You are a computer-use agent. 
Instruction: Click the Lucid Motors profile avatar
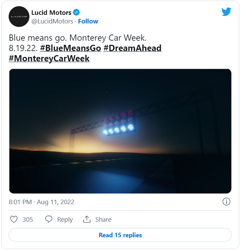point(19,17)
